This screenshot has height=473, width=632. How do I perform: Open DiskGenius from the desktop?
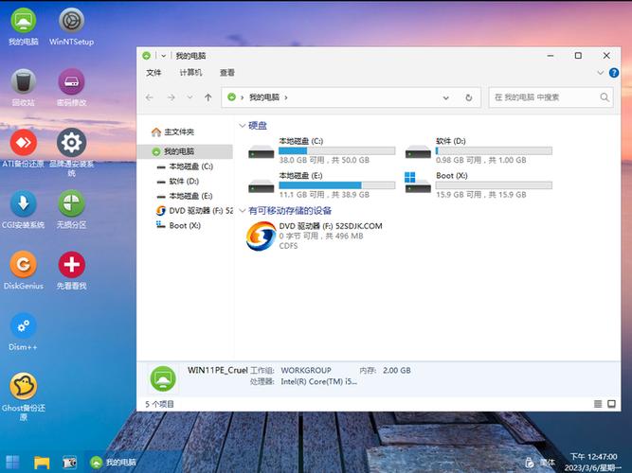[23, 265]
